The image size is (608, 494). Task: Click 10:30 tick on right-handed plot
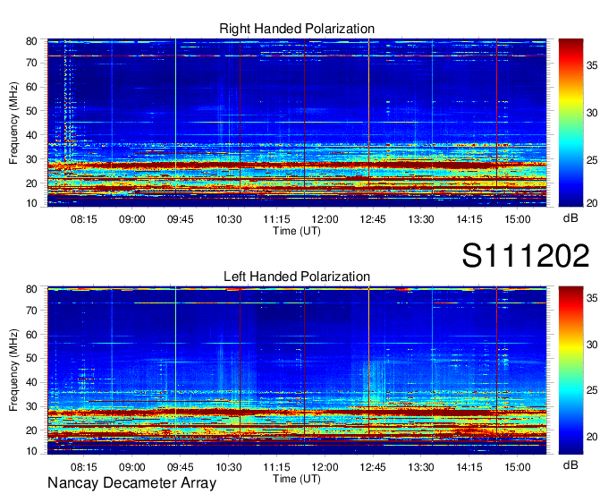pyautogui.click(x=228, y=219)
